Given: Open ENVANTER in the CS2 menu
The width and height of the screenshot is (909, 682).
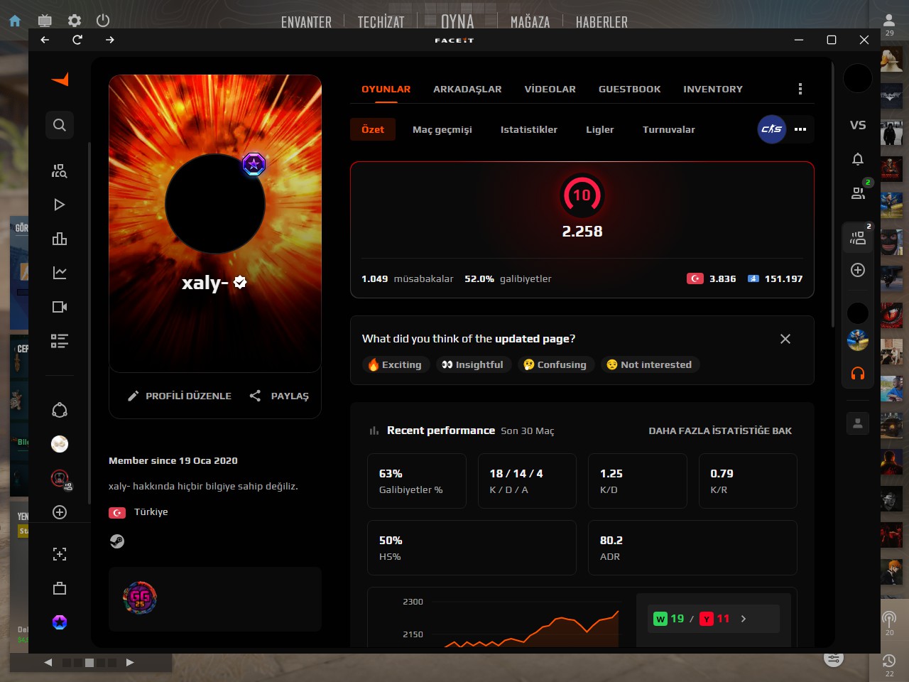Looking at the screenshot, I should pos(306,22).
